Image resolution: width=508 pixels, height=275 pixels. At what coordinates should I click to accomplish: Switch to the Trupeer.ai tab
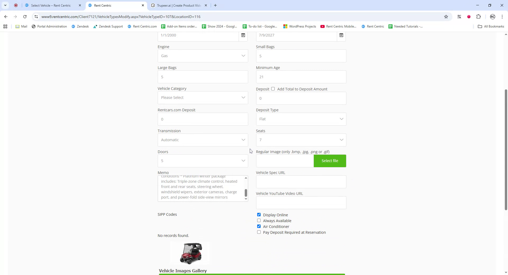(x=178, y=5)
